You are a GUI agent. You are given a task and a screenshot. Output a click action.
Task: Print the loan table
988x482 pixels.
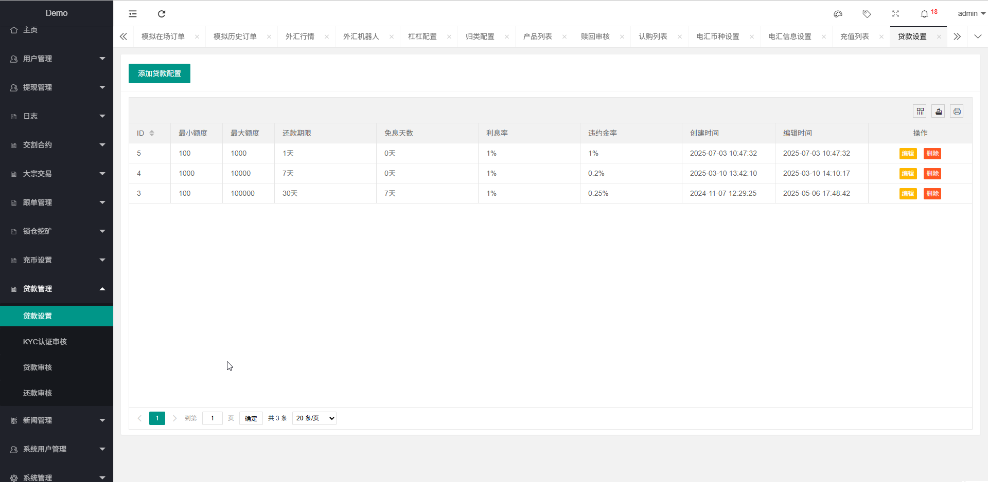coord(957,112)
